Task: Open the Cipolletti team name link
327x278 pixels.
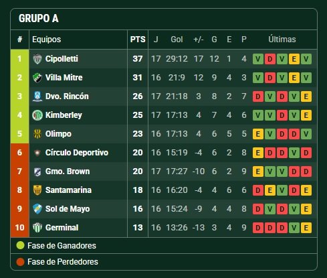Action: click(x=62, y=59)
